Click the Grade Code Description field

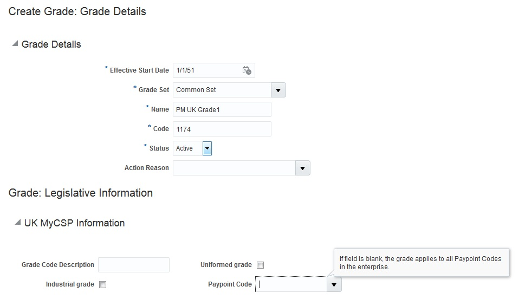coord(134,265)
